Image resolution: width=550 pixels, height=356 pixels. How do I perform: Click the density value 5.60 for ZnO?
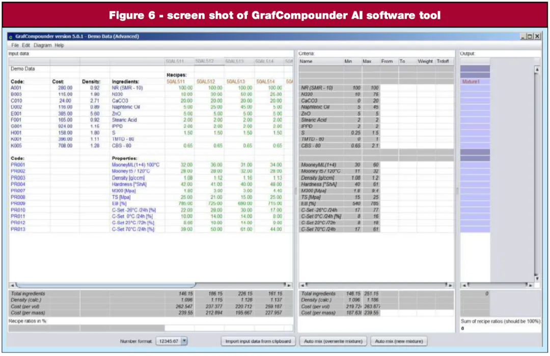pyautogui.click(x=95, y=114)
